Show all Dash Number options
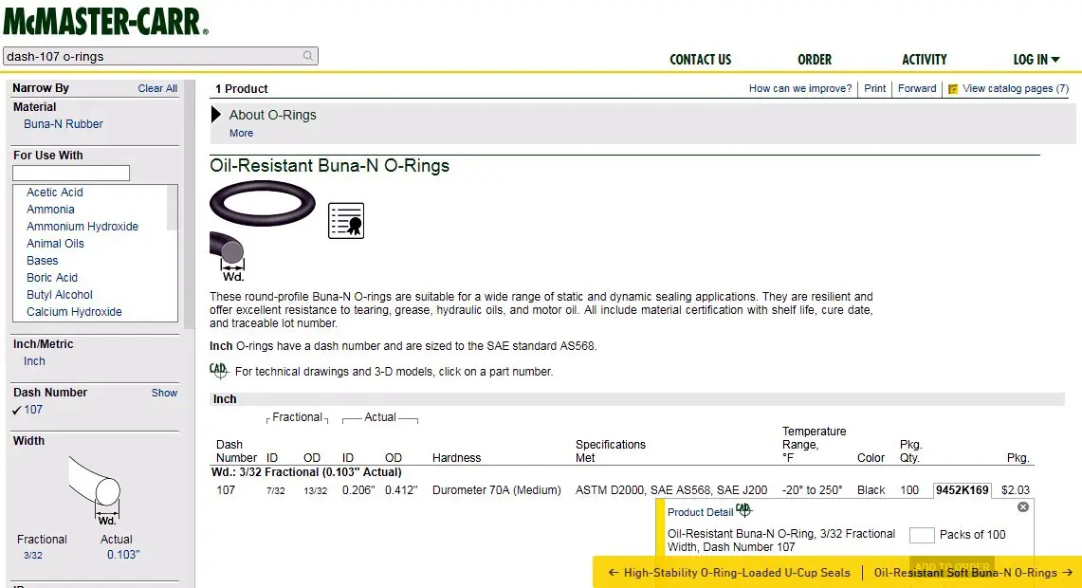Viewport: 1082px width, 588px height. [x=164, y=393]
